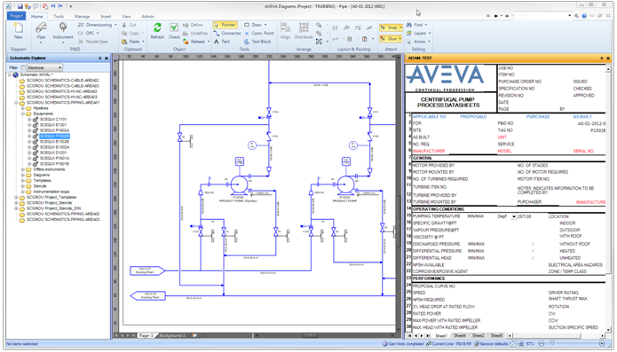Select the Instrument tool icon
Viewport: 617px width, 352px height.
point(63,27)
